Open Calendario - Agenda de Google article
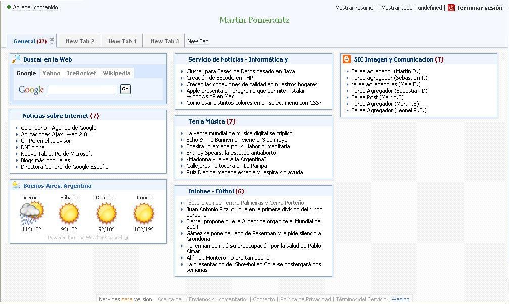This screenshot has width=510, height=304. [x=59, y=128]
